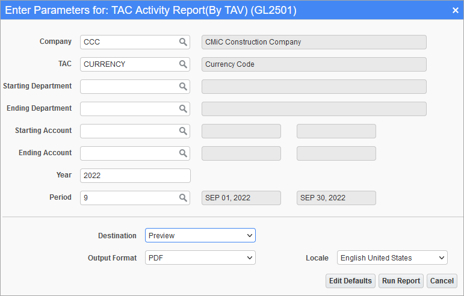Focus the Year input field
The height and width of the screenshot is (296, 464).
(135, 176)
